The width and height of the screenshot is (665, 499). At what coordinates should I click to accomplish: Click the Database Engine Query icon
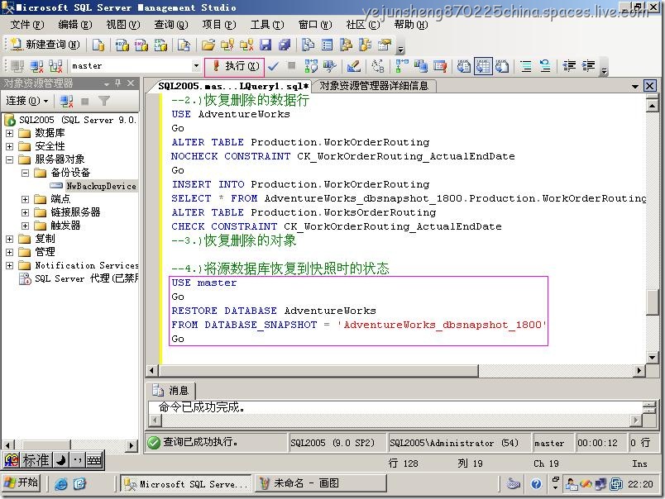pos(98,45)
